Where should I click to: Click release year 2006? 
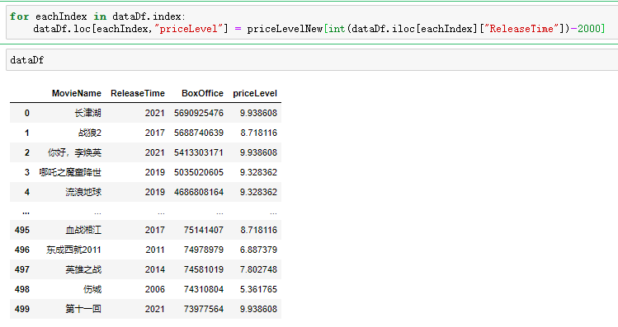click(154, 289)
